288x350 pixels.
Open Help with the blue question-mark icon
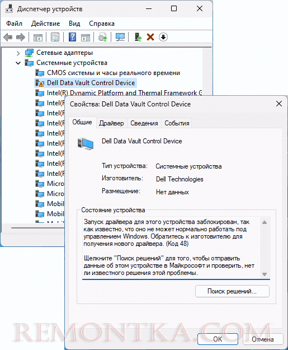click(x=73, y=37)
